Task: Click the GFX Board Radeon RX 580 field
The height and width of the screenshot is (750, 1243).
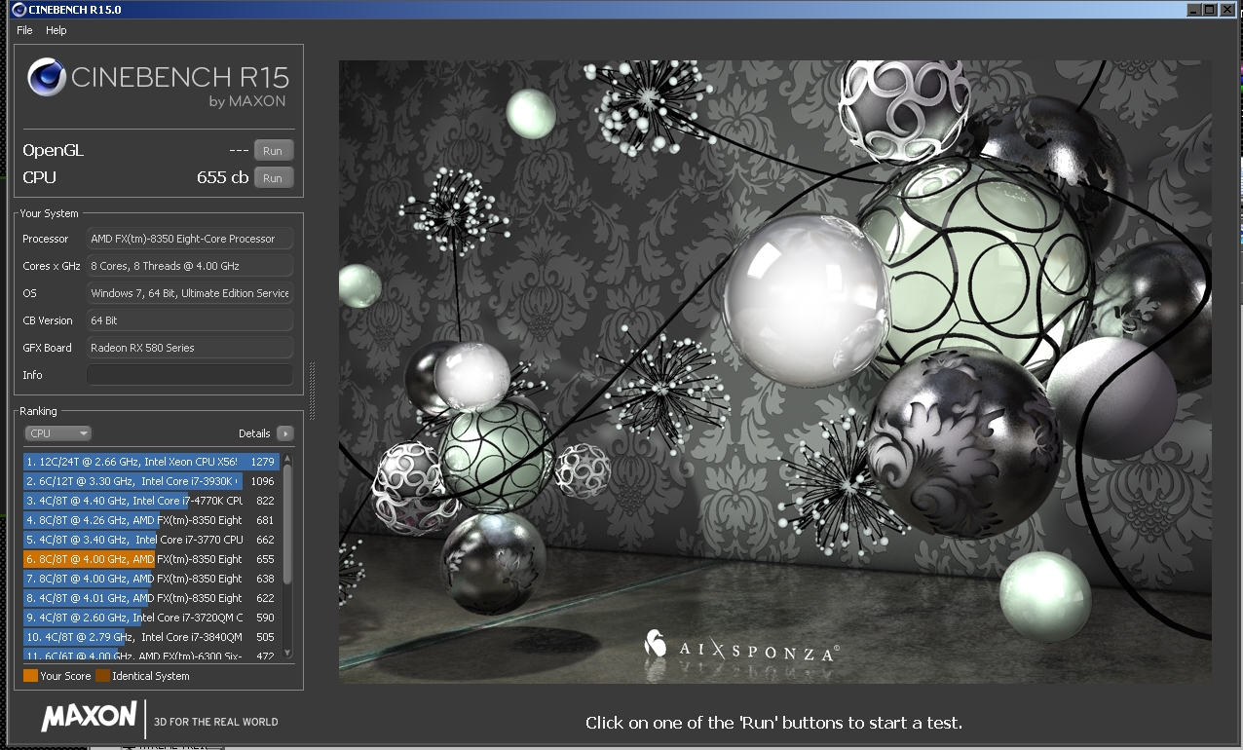Action: (x=190, y=348)
